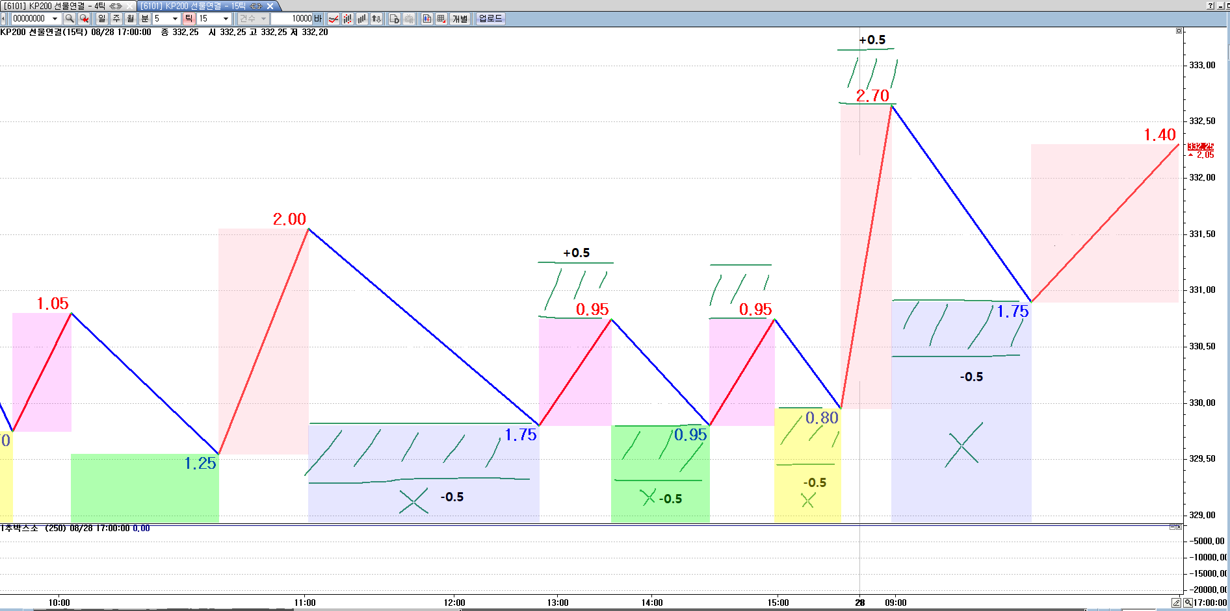Click the magnifier search icon beside symbol code

point(70,19)
